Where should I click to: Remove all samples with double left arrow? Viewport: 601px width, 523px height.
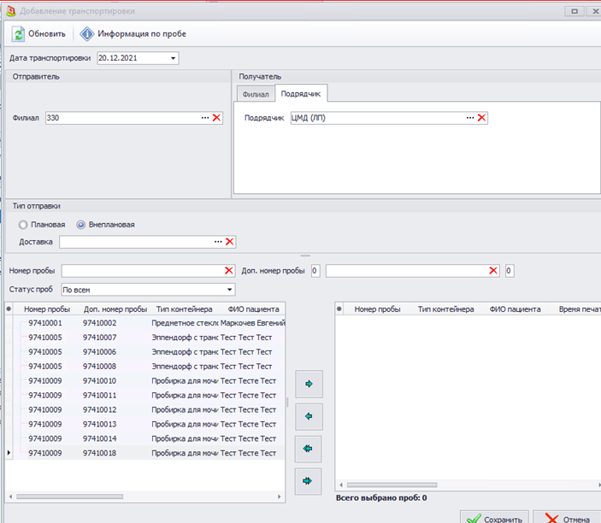click(x=308, y=448)
